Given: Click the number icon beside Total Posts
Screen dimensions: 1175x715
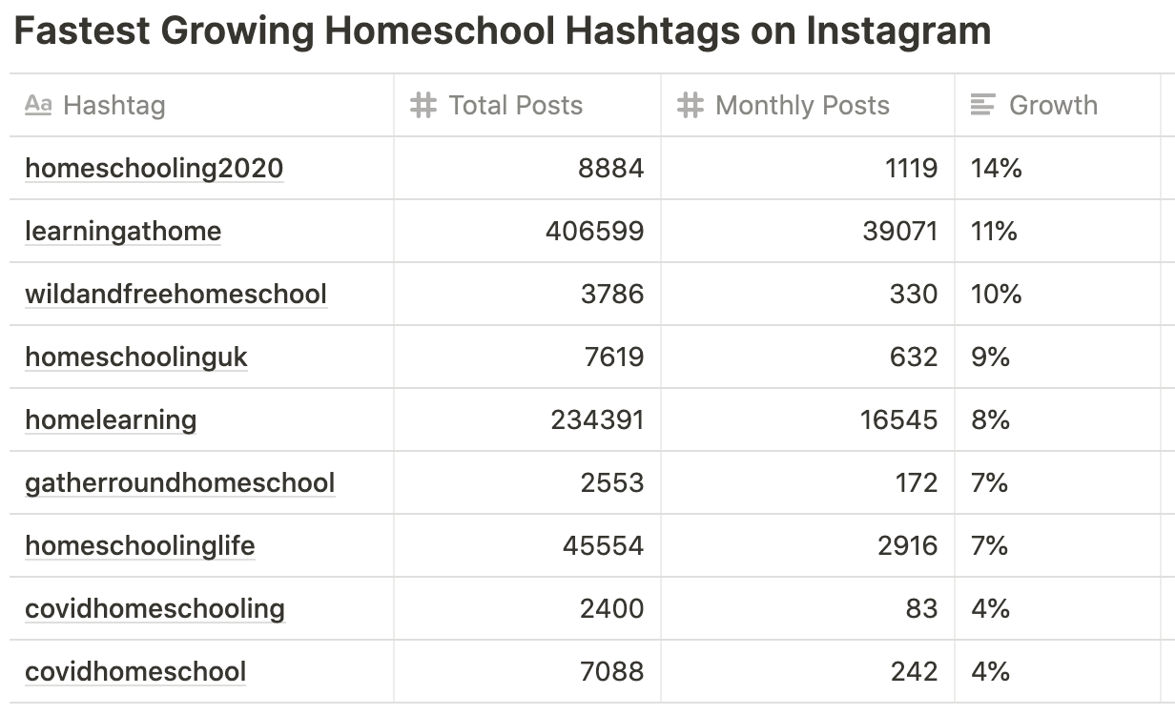Looking at the screenshot, I should click(423, 105).
